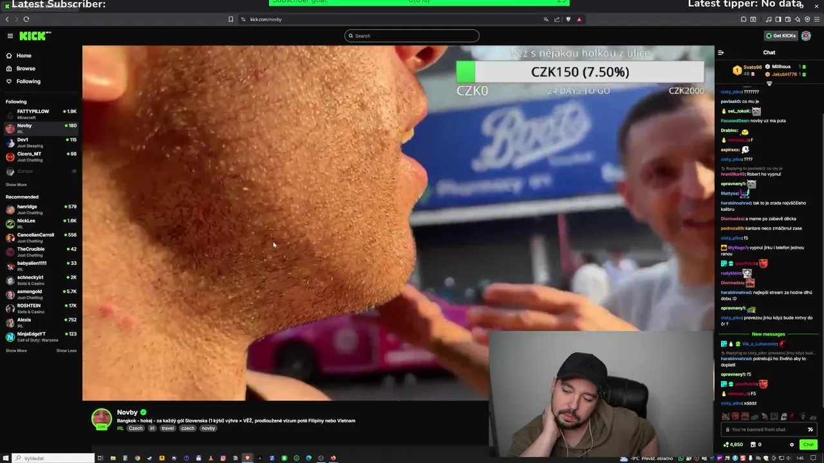Click the chat emote picker icon
824x463 pixels.
click(x=810, y=430)
